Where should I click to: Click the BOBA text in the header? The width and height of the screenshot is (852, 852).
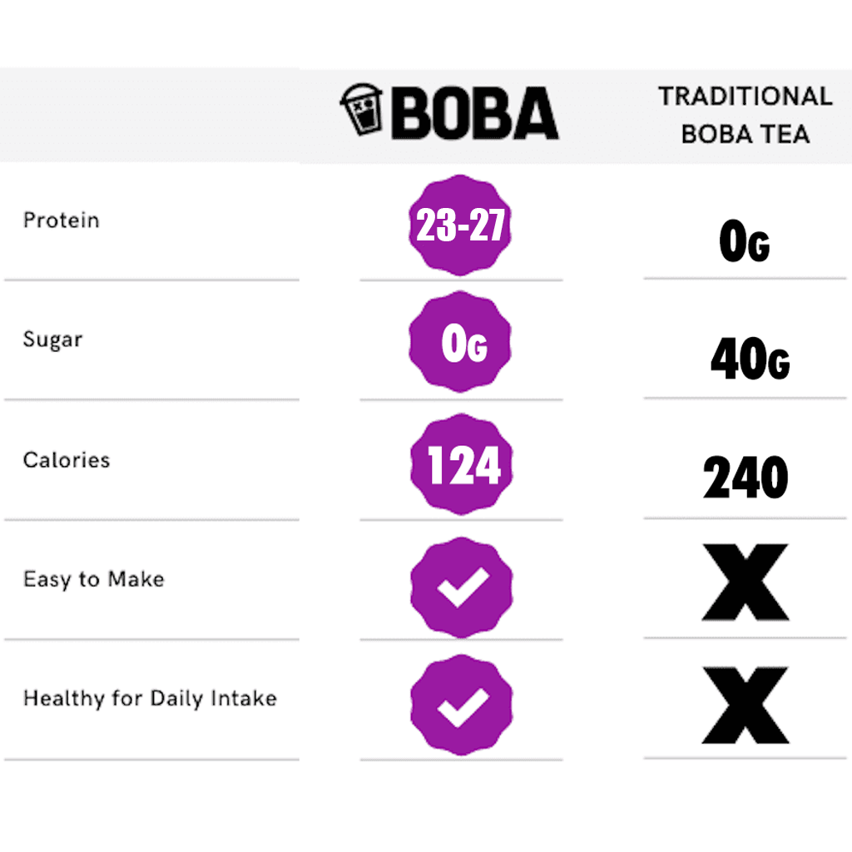pos(475,113)
